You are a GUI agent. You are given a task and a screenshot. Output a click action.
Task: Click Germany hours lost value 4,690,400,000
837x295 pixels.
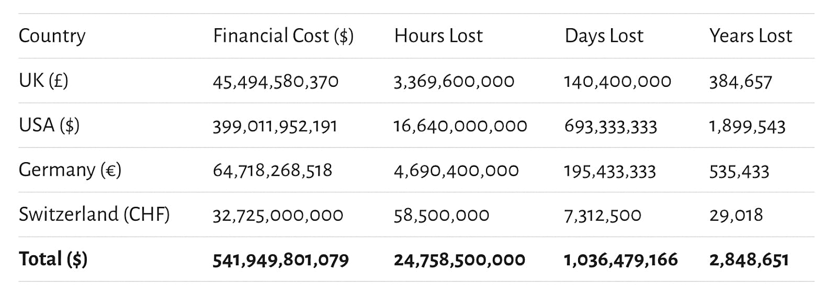(x=456, y=171)
